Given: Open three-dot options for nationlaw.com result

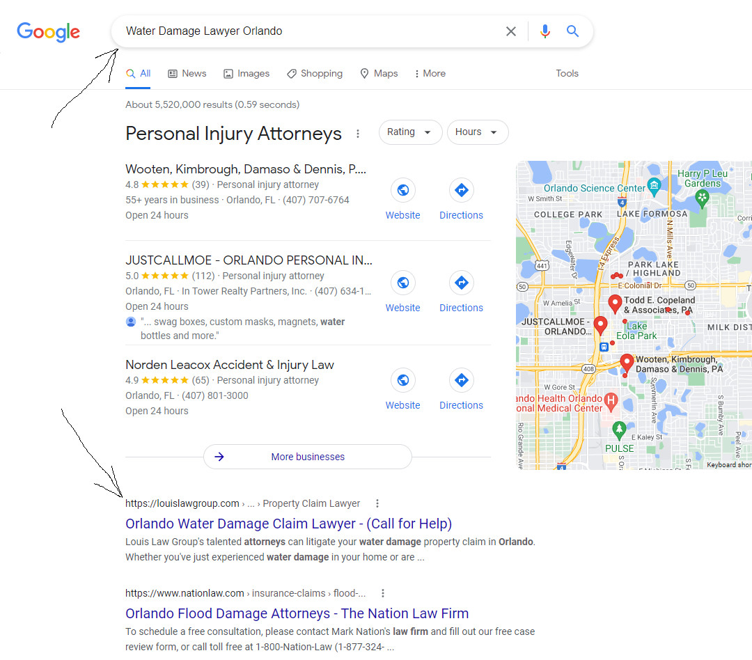Looking at the screenshot, I should click(x=383, y=593).
